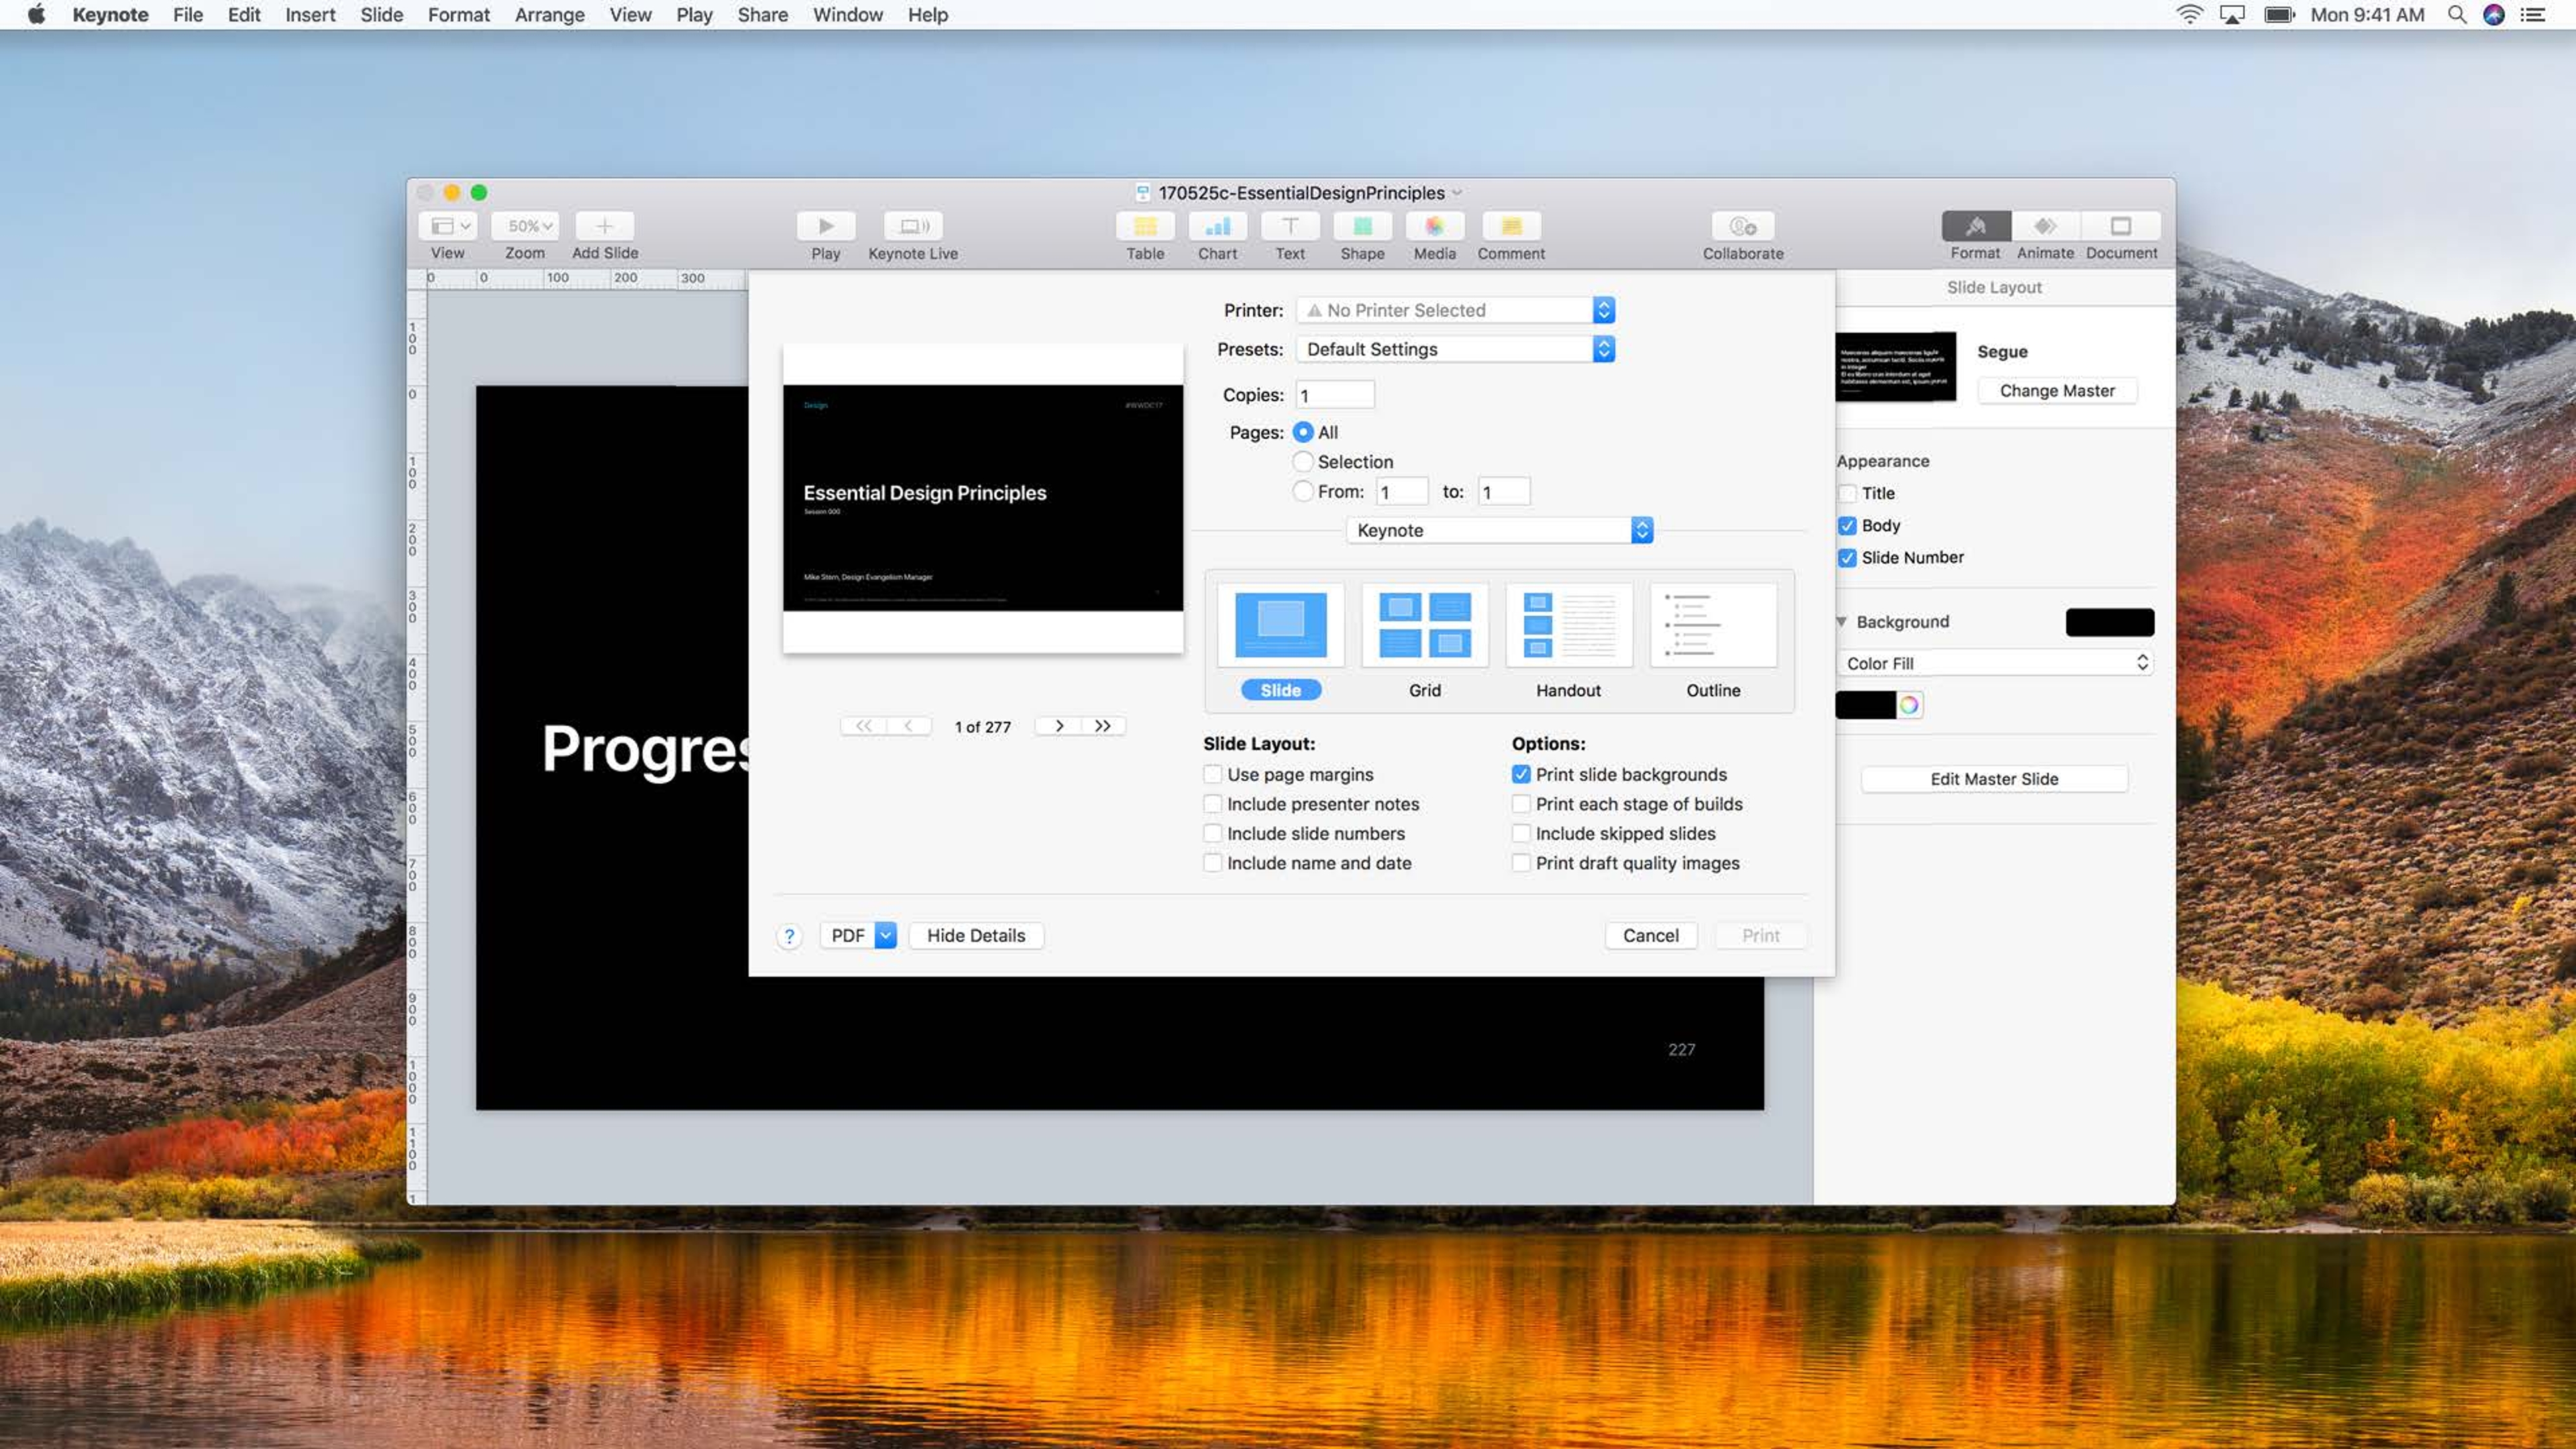Click the Collaborate toolbar icon
2576x1449 pixels.
coord(1742,226)
